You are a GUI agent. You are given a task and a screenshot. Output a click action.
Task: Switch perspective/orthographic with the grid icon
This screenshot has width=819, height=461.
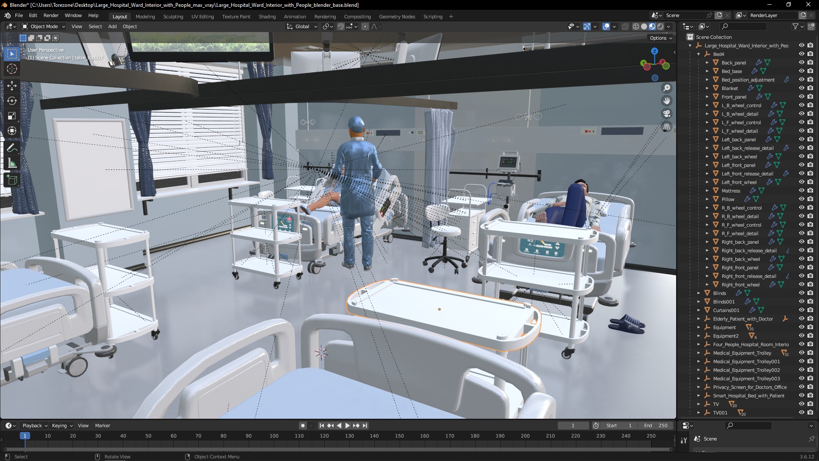pyautogui.click(x=666, y=127)
